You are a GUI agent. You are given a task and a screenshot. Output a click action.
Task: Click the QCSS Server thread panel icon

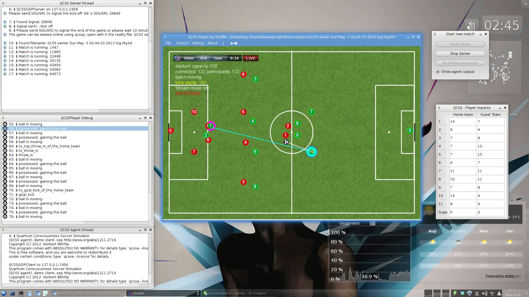coord(3,3)
